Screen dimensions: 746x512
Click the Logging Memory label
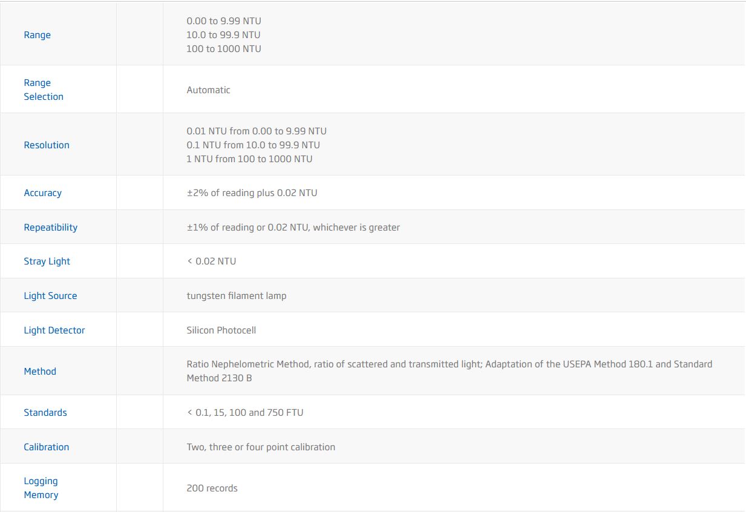[41, 488]
